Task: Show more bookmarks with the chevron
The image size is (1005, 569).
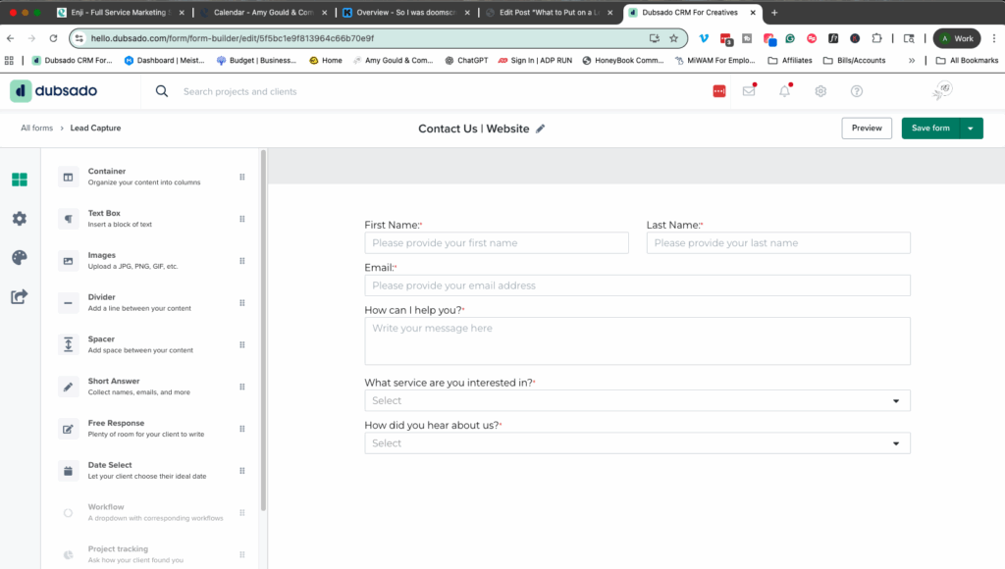Action: (912, 60)
